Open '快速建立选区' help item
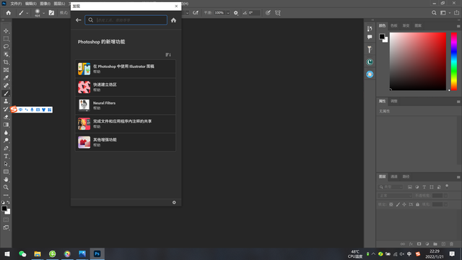This screenshot has width=462, height=260. click(x=126, y=87)
